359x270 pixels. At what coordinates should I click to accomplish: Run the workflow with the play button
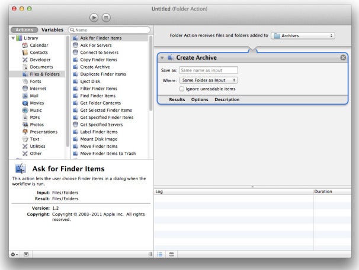[94, 18]
